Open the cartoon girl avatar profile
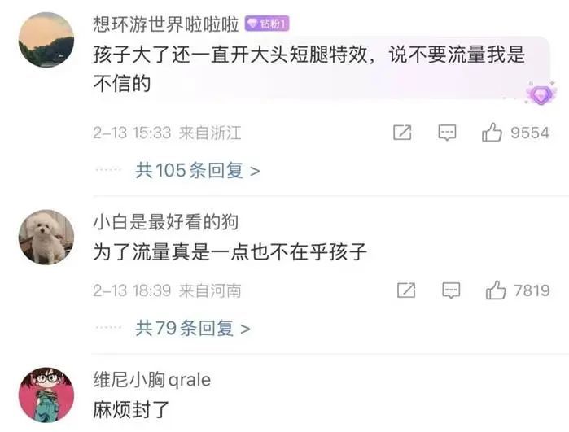The image size is (569, 432). [46, 395]
